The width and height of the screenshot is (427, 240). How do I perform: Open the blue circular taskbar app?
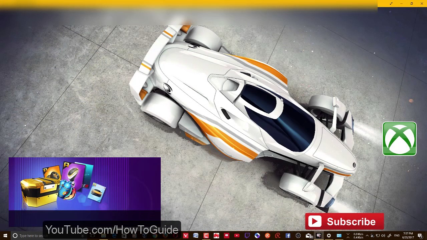(x=257, y=236)
